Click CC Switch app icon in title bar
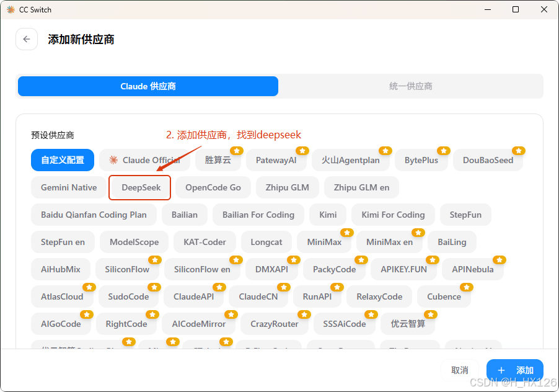 tap(11, 10)
